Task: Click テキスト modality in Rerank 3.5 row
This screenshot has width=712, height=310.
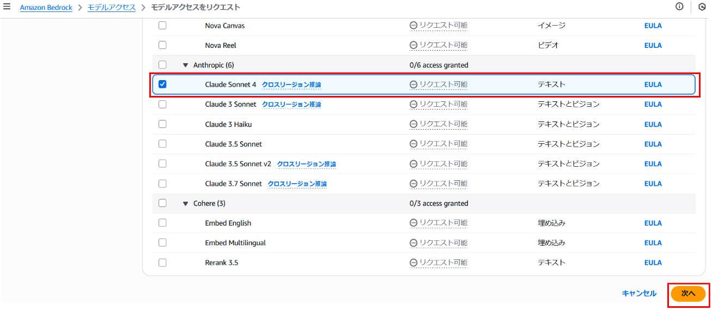Action: [x=552, y=263]
